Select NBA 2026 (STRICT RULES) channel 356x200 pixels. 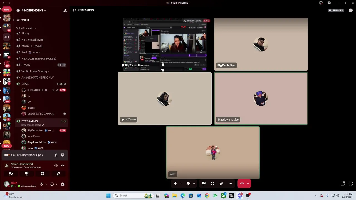[41, 59]
